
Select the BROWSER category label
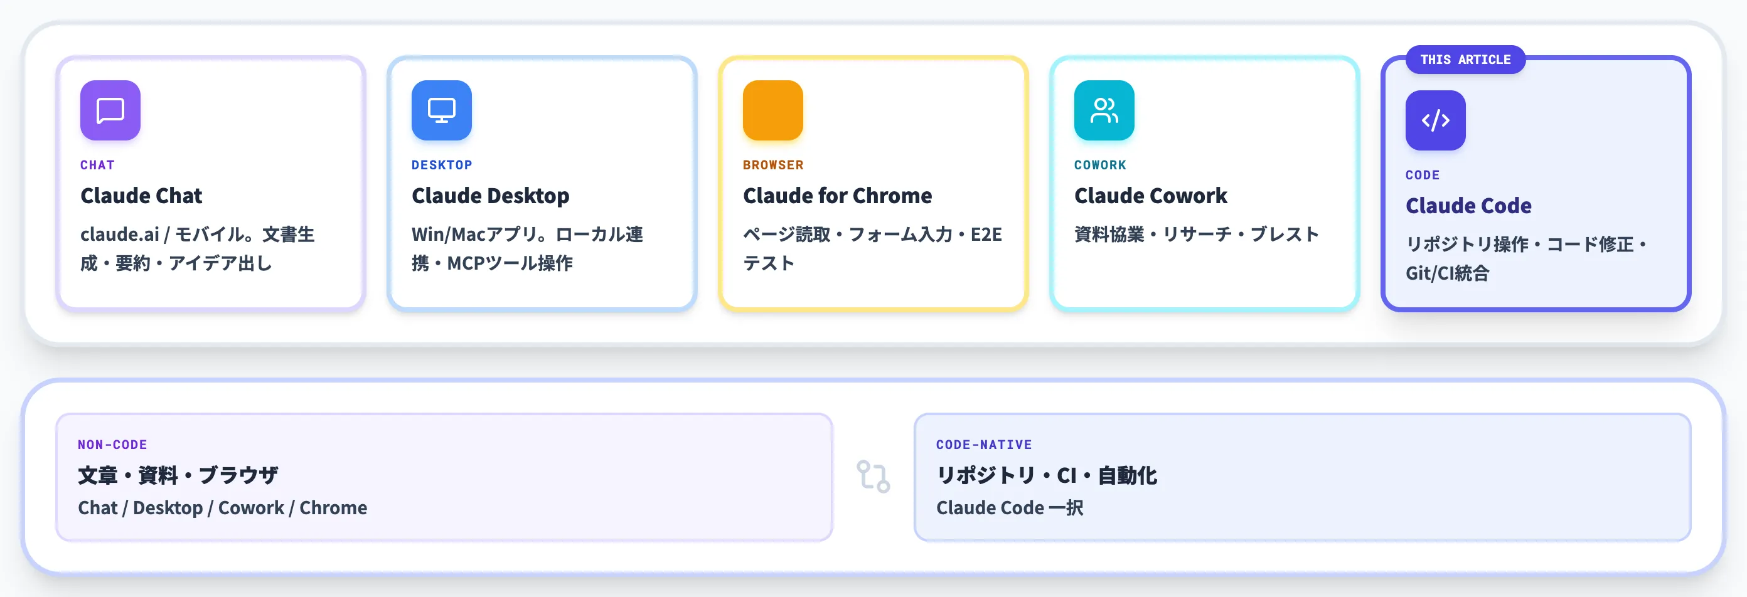point(773,165)
